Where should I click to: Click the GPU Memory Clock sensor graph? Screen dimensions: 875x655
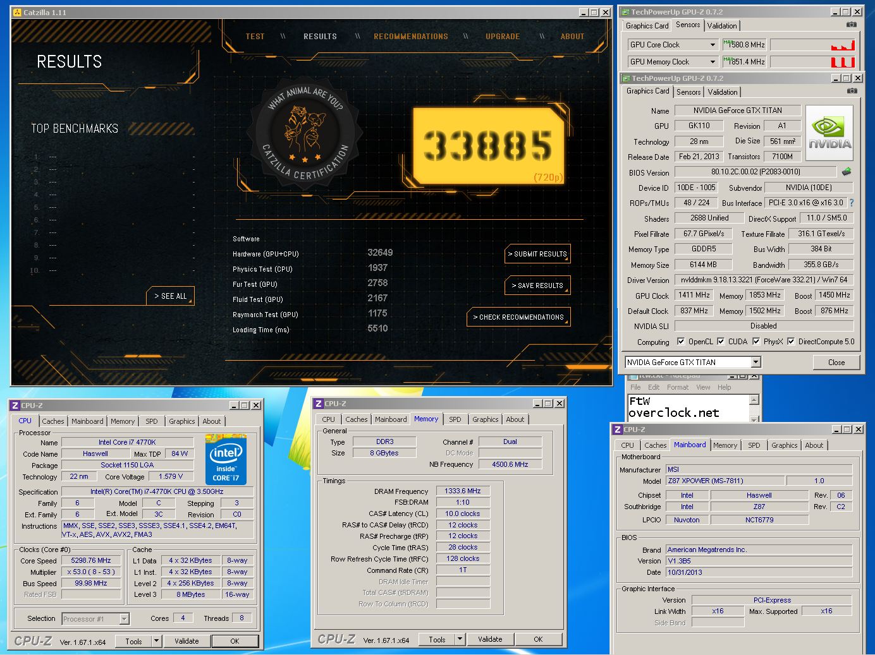point(812,62)
